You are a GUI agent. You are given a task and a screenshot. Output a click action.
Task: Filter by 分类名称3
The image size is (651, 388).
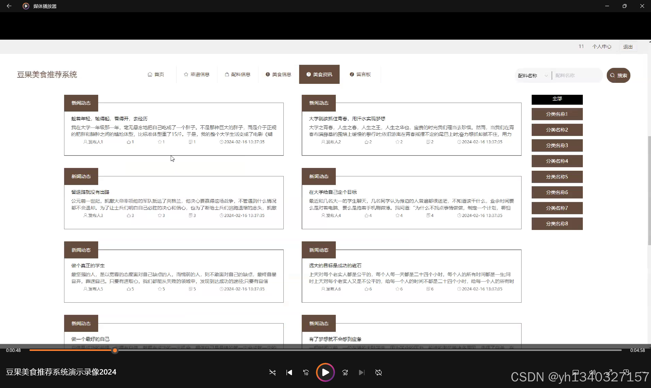[557, 145]
